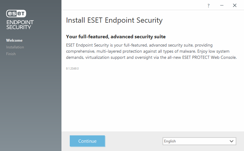The image size is (244, 151).
Task: Select the Finish step in sidebar
Action: (x=11, y=54)
